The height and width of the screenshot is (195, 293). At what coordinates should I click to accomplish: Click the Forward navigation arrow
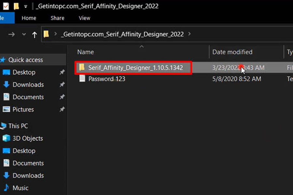(12, 34)
